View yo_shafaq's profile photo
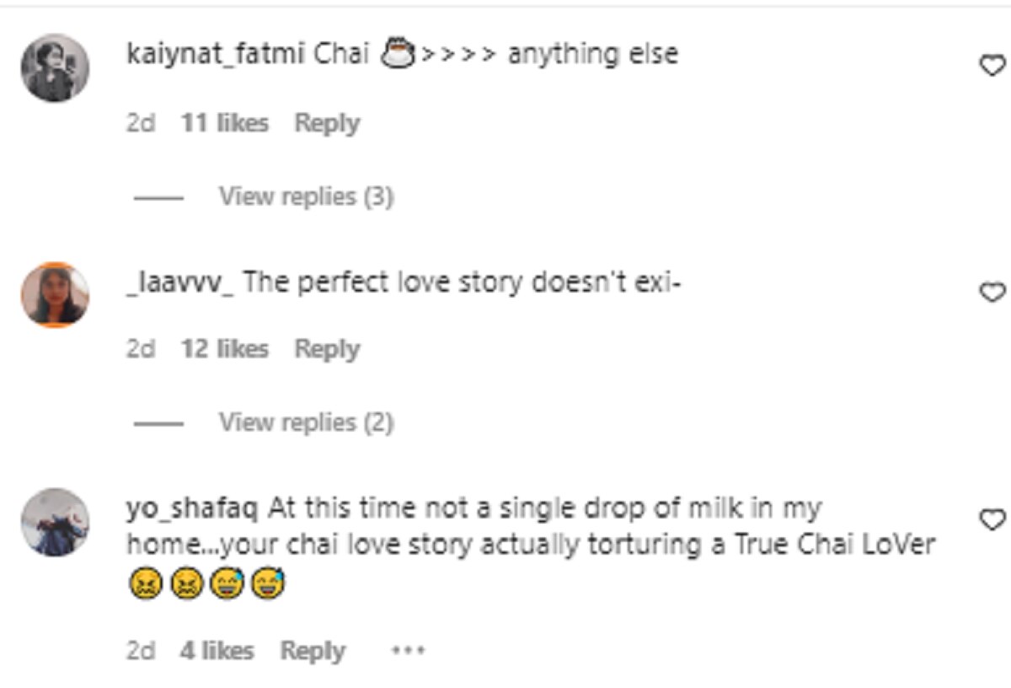The height and width of the screenshot is (688, 1011). (x=55, y=521)
